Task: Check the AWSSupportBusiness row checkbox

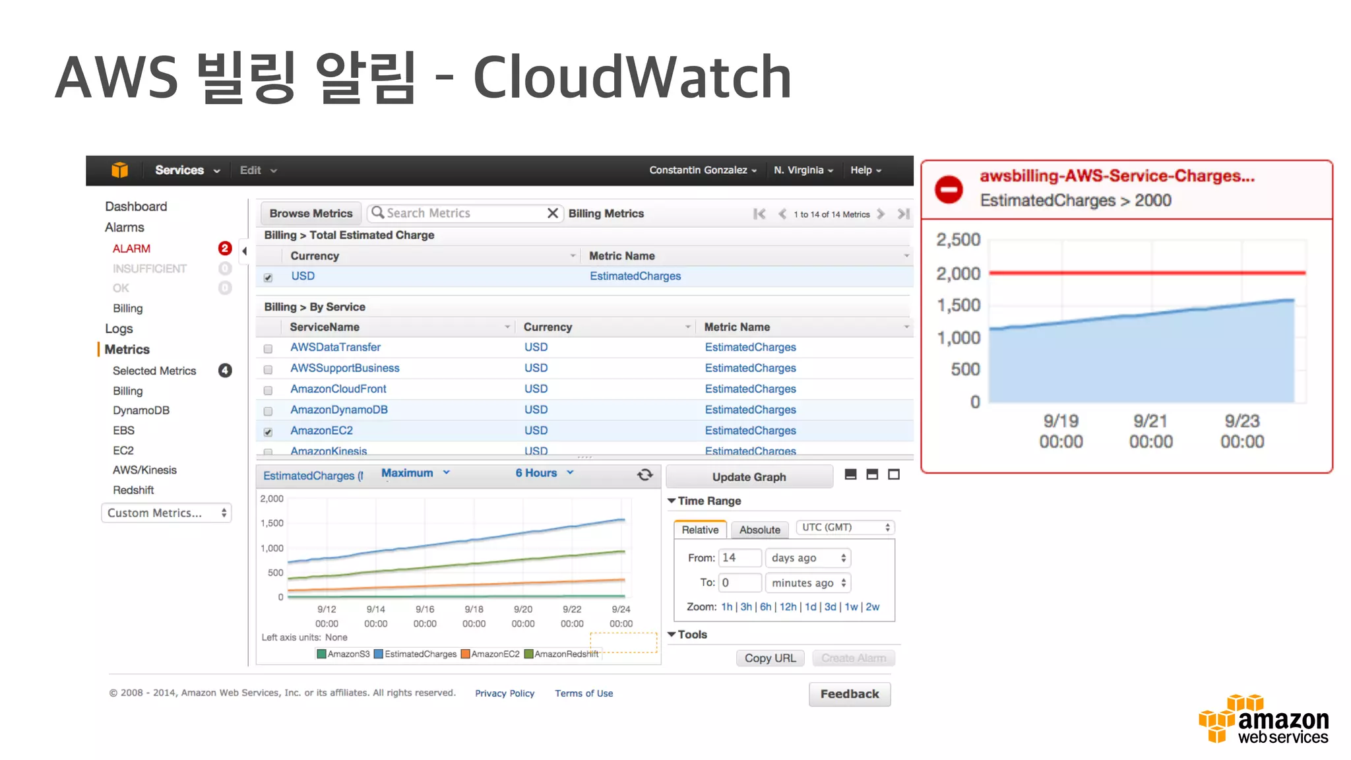Action: [x=268, y=369]
